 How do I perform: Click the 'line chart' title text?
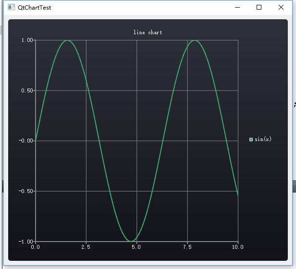148,32
